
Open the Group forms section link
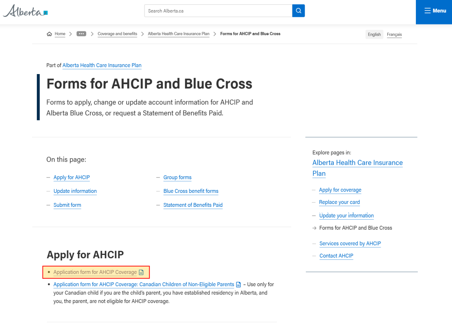pos(177,177)
